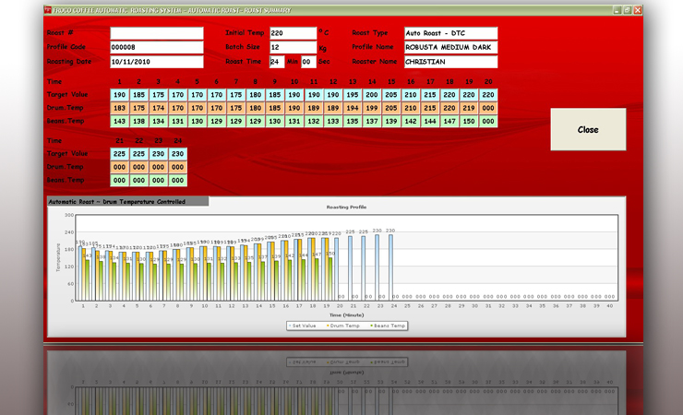Focus the empty Roast # field
The height and width of the screenshot is (415, 683).
(157, 33)
